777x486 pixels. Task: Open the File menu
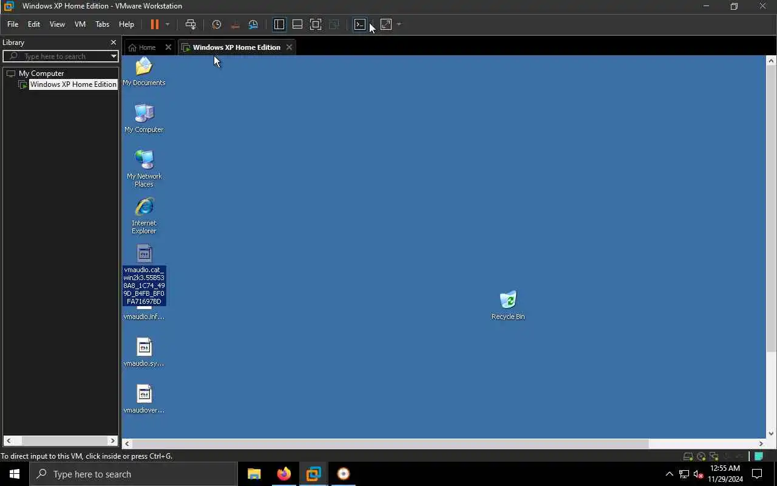tap(13, 24)
